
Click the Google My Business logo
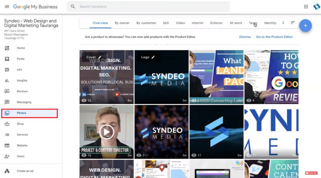35,7
